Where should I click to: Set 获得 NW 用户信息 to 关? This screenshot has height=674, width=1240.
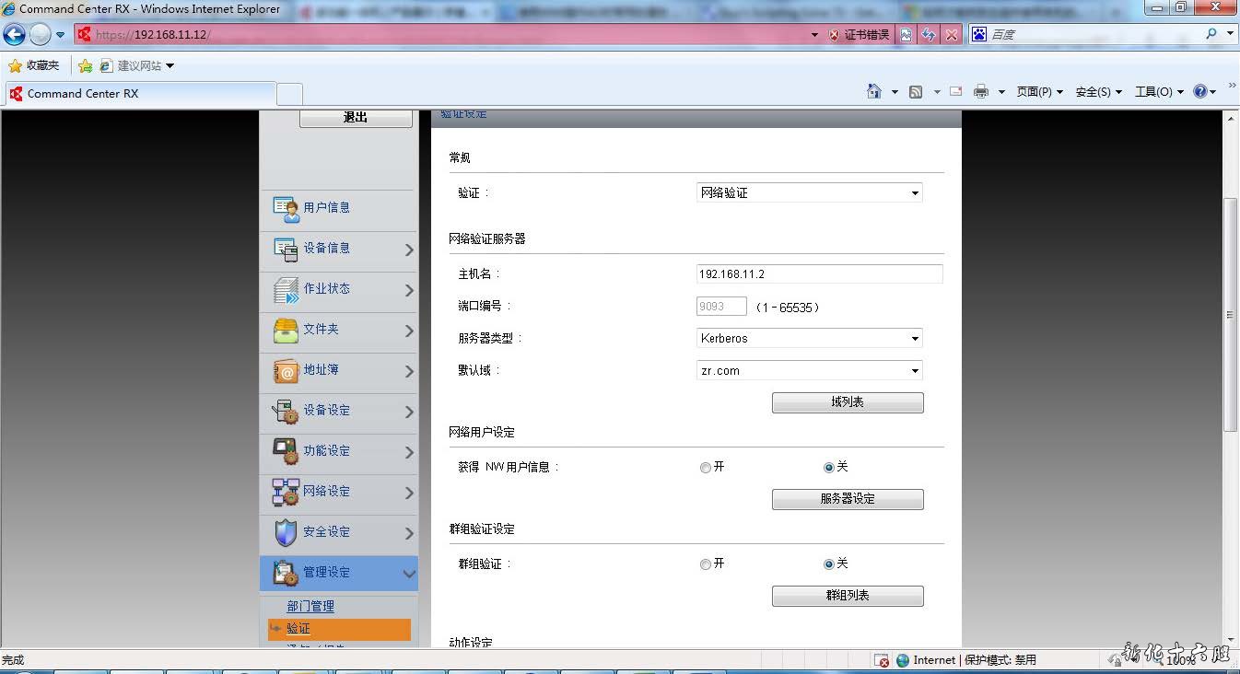click(829, 468)
